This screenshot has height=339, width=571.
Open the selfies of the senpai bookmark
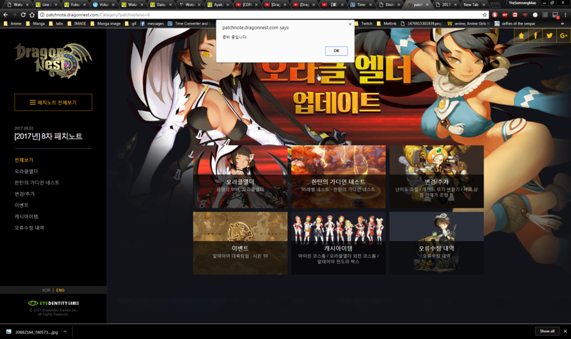click(x=515, y=23)
